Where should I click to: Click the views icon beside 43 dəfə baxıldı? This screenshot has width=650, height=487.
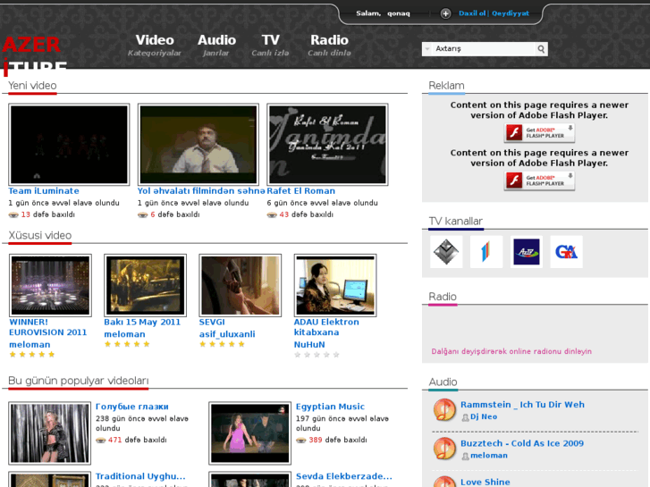[x=272, y=214]
